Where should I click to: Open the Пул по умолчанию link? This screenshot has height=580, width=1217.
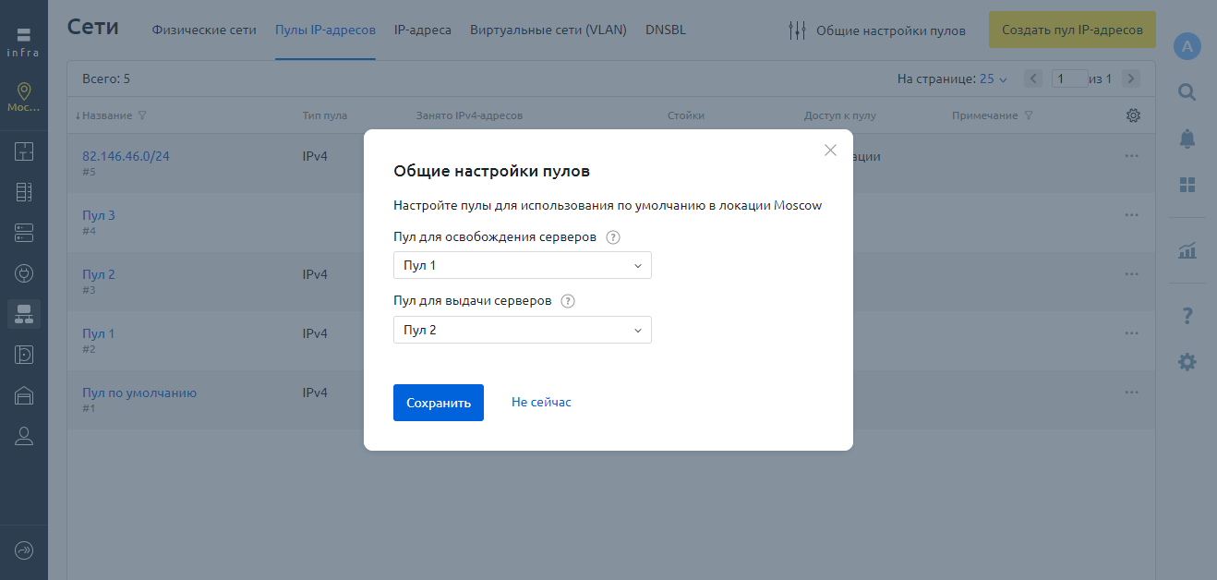coord(139,393)
